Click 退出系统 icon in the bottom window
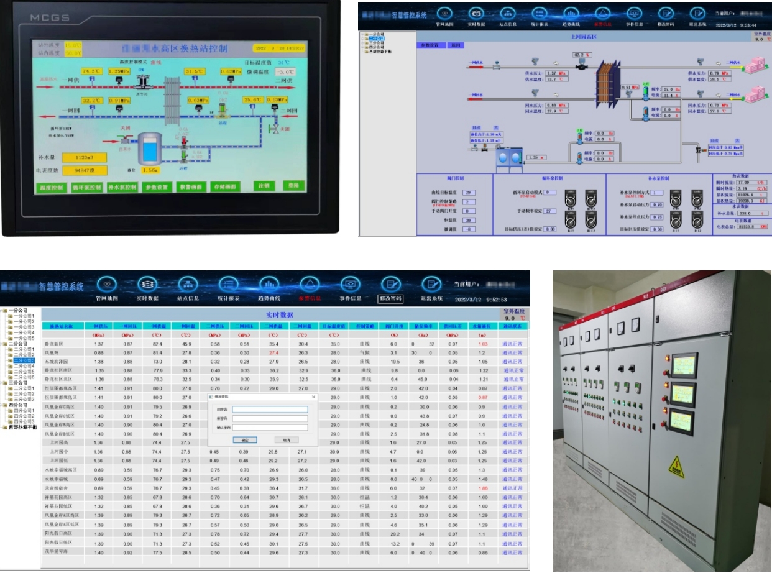Image resolution: width=772 pixels, height=573 pixels. click(431, 285)
